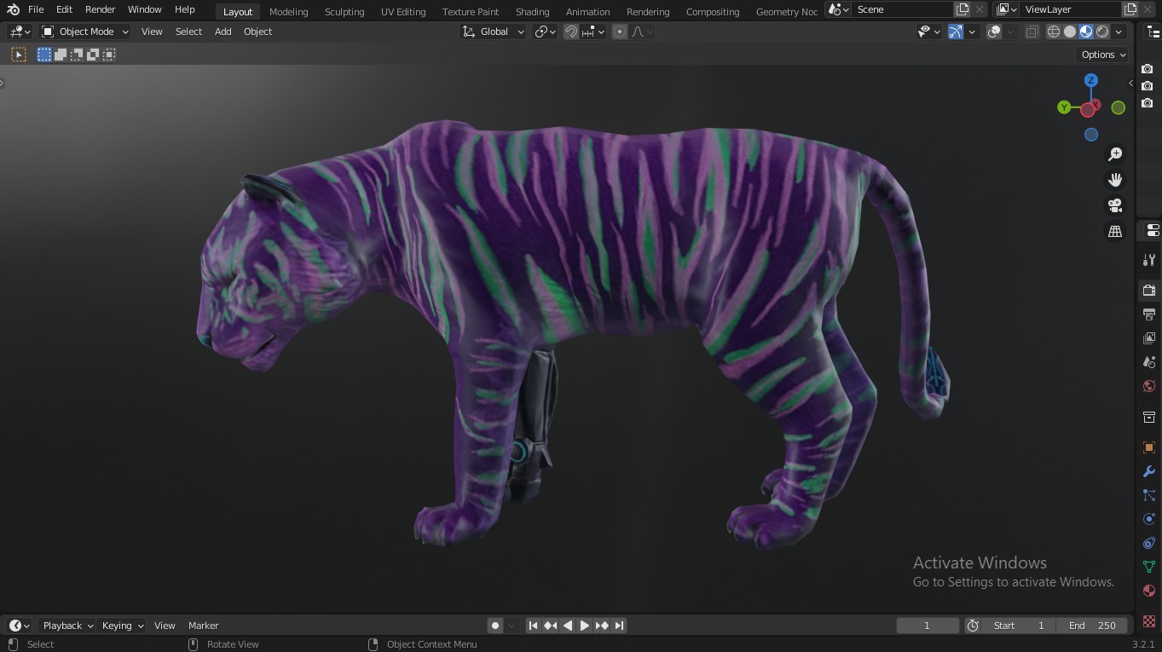Open the viewport shading options dropdown
The width and height of the screenshot is (1162, 652).
point(1119,32)
